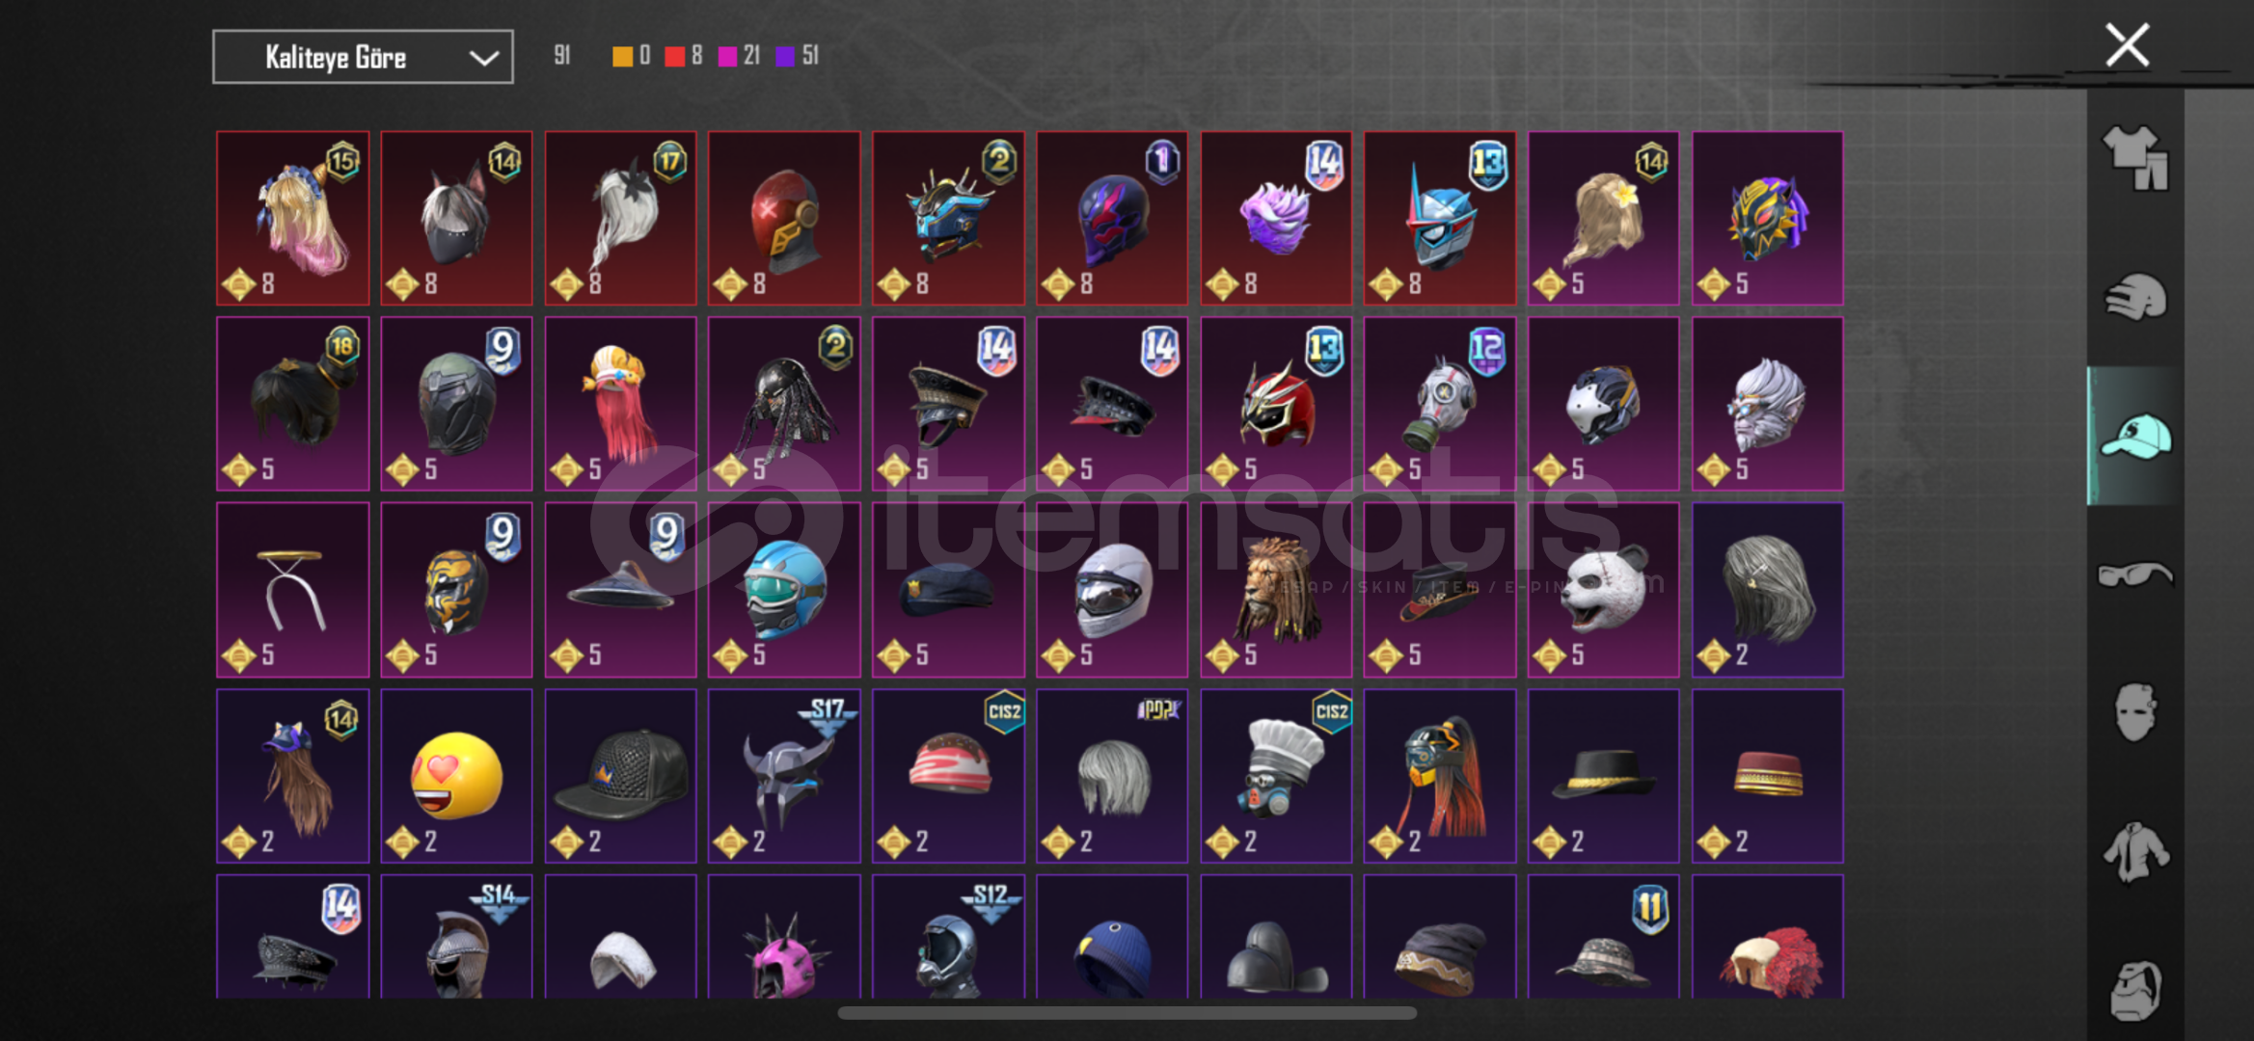Screen dimensions: 2254x1041
Task: Select the helmet category in sidebar
Action: coord(2135,297)
